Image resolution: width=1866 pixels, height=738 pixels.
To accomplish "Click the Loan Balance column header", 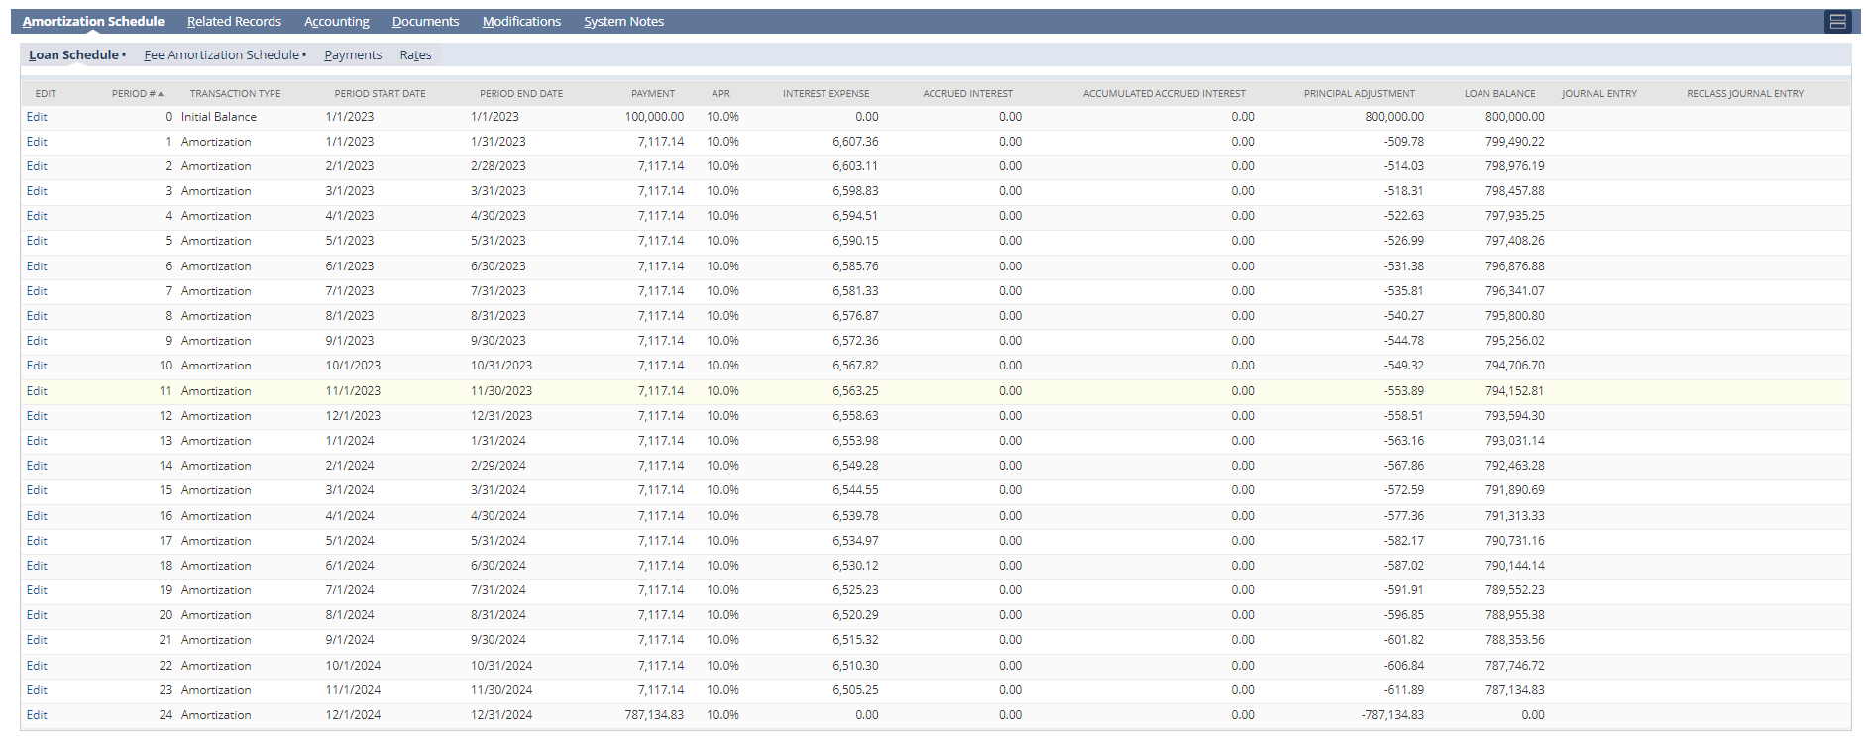I will click(x=1499, y=94).
